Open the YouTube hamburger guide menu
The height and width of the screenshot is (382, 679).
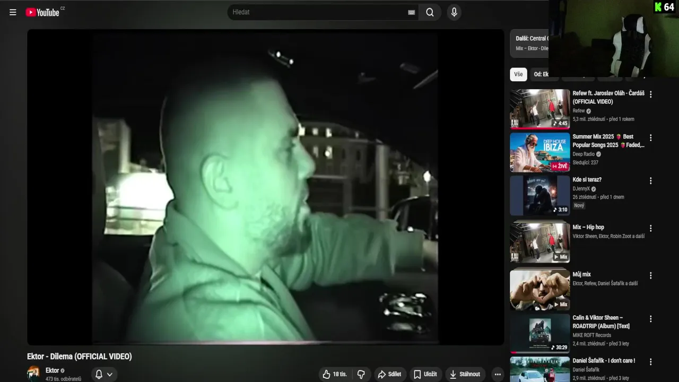[13, 12]
